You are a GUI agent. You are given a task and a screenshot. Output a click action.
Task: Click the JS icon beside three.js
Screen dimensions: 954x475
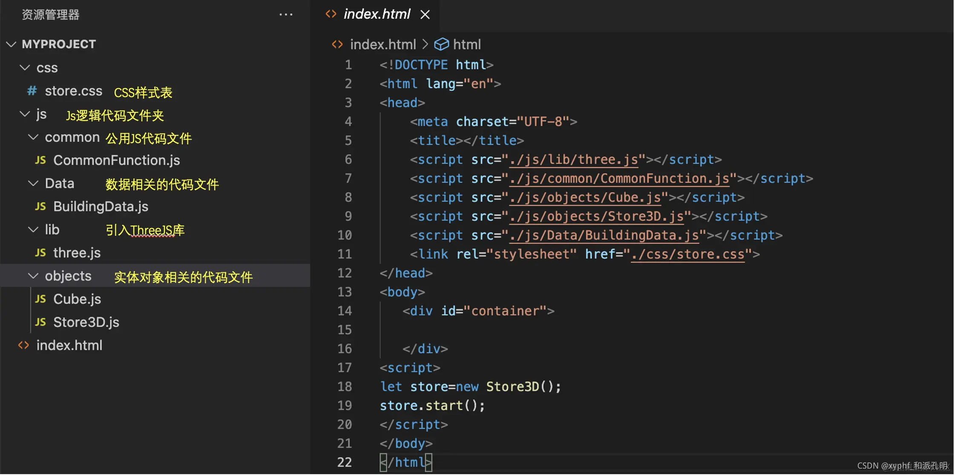coord(40,253)
